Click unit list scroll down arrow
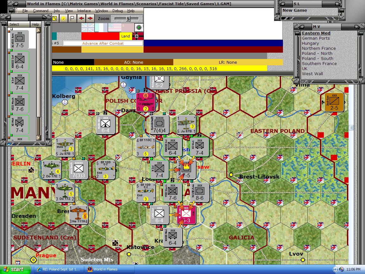Screen dimensions: 365x274 pos(39,138)
